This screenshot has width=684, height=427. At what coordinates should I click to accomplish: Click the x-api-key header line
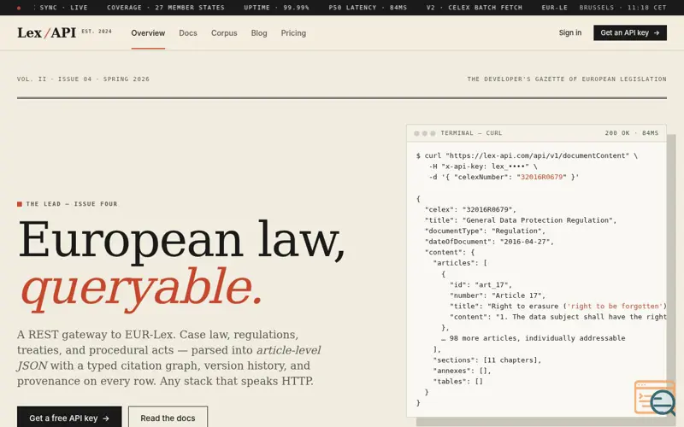[483, 167]
